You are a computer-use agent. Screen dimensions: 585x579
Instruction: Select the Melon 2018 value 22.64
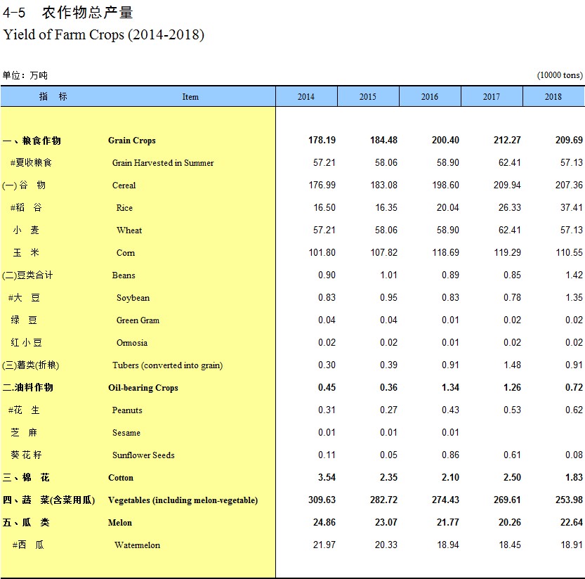tap(569, 523)
